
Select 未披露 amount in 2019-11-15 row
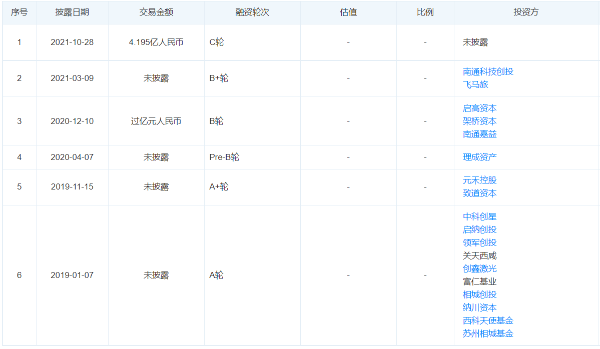pyautogui.click(x=156, y=187)
